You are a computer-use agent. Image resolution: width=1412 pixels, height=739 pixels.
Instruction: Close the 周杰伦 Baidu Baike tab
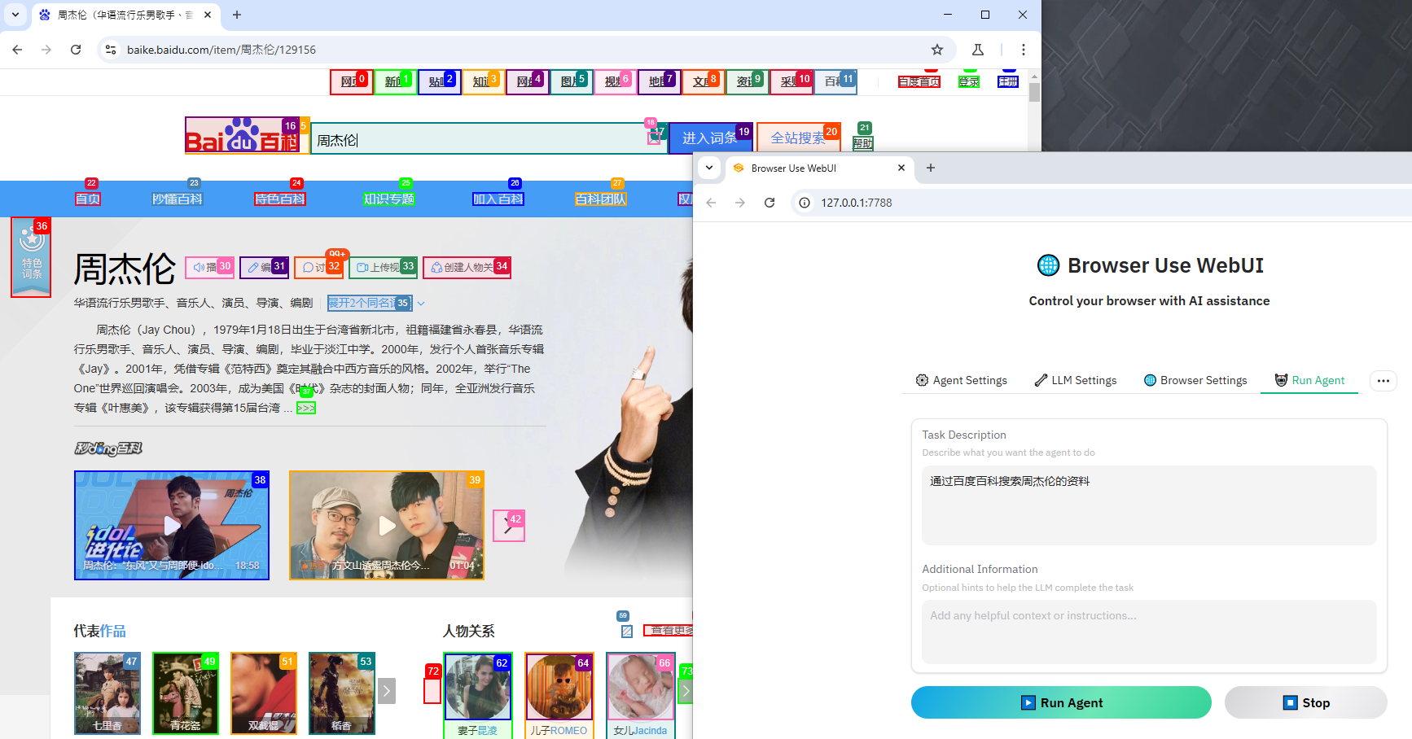(208, 15)
